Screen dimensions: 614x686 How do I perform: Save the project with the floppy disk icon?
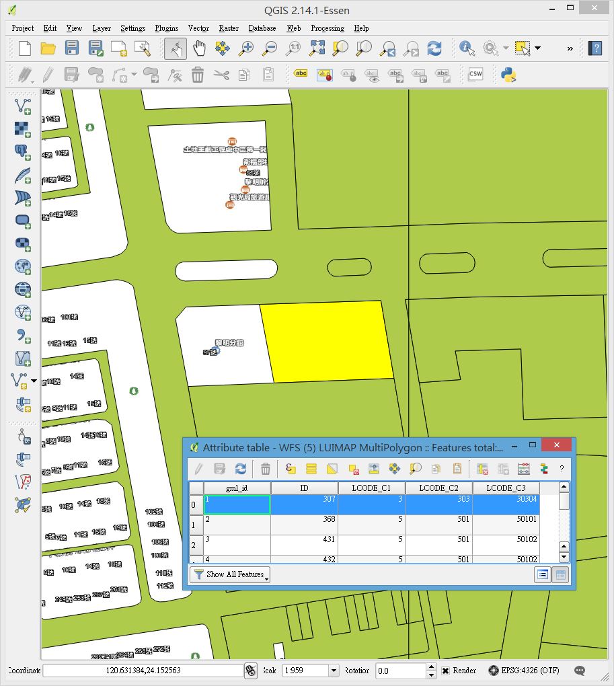click(72, 48)
